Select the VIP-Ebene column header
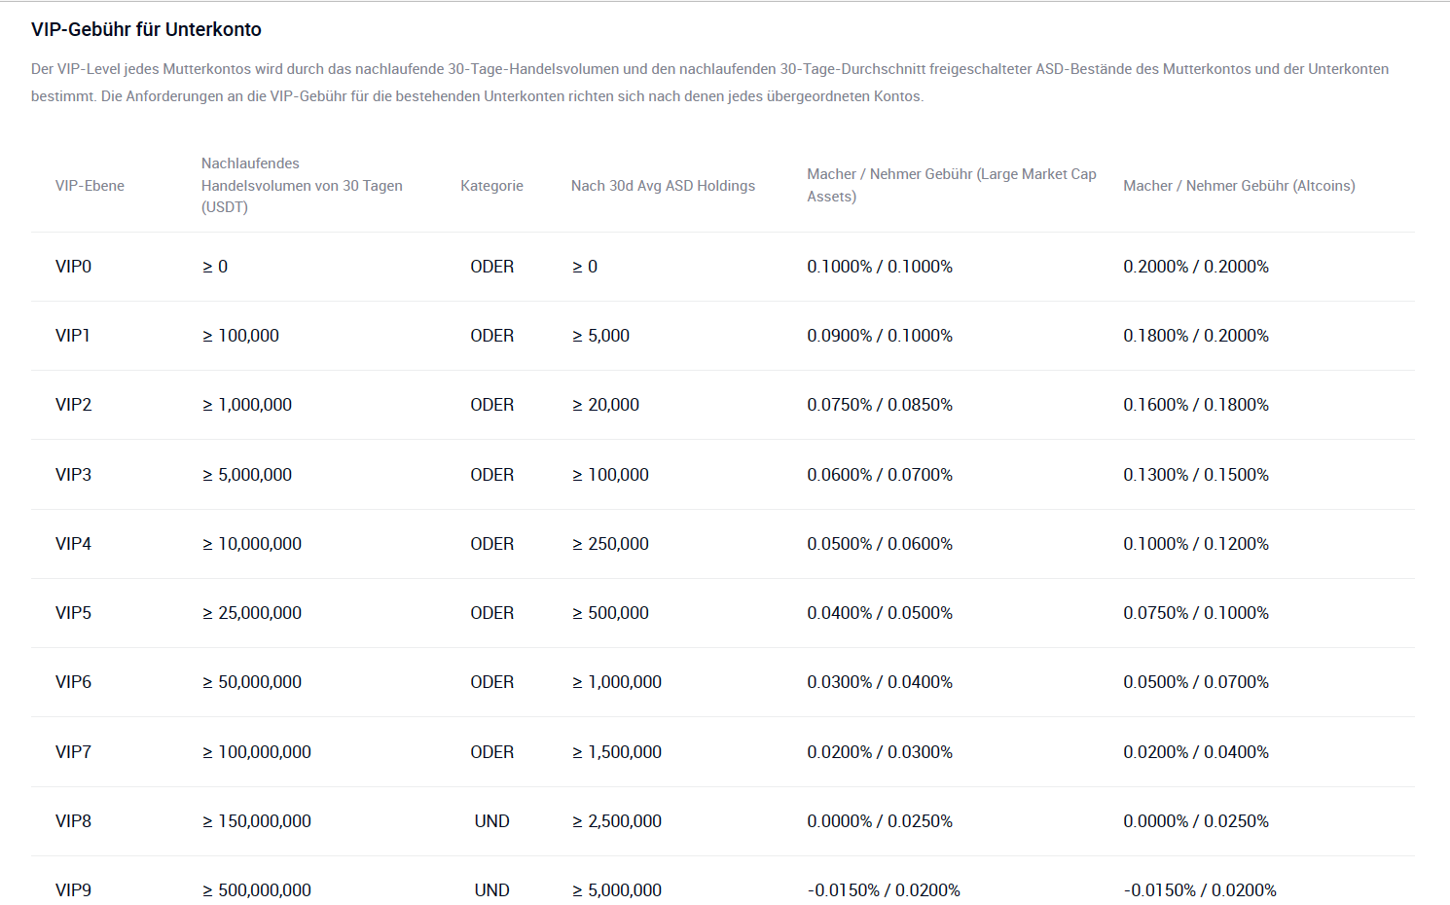Viewport: 1450px width, 905px height. (x=90, y=186)
